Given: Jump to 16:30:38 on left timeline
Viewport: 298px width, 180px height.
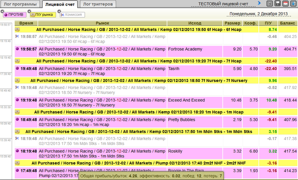Looking at the screenshot, I should (5, 107).
